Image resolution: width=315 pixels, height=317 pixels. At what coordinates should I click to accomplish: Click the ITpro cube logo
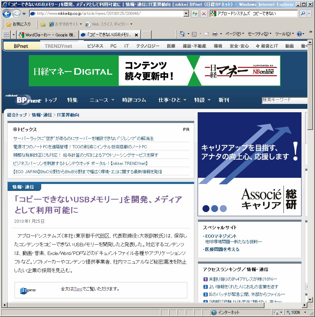coord(28,290)
